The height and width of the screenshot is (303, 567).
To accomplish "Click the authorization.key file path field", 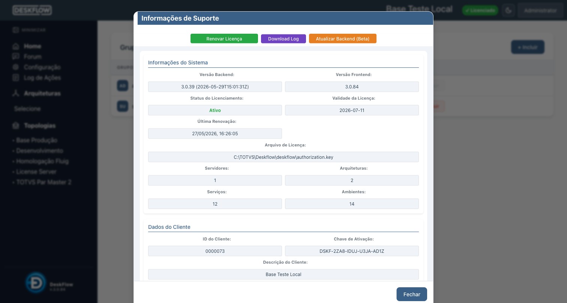I will pos(283,157).
